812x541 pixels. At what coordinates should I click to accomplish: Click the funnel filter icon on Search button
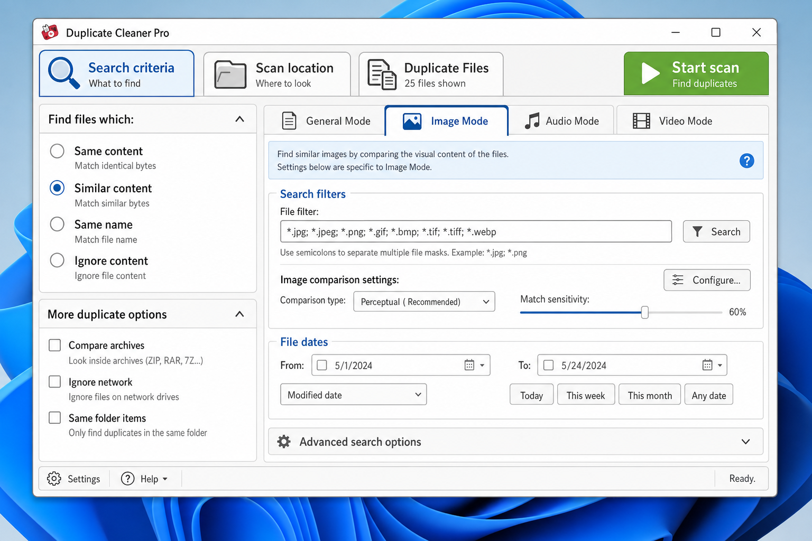[x=697, y=231]
